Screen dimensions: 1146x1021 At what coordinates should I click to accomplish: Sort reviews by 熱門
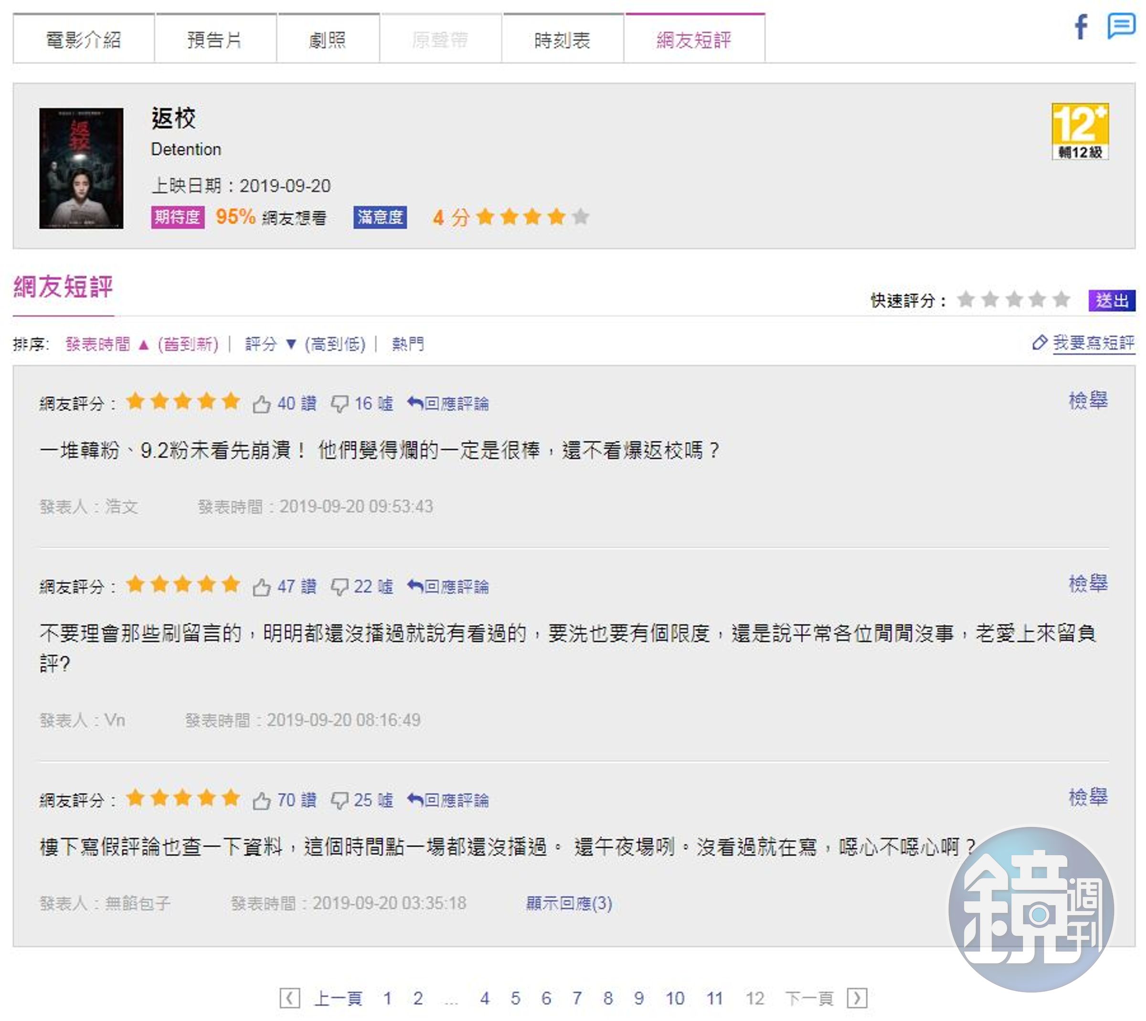[x=408, y=344]
